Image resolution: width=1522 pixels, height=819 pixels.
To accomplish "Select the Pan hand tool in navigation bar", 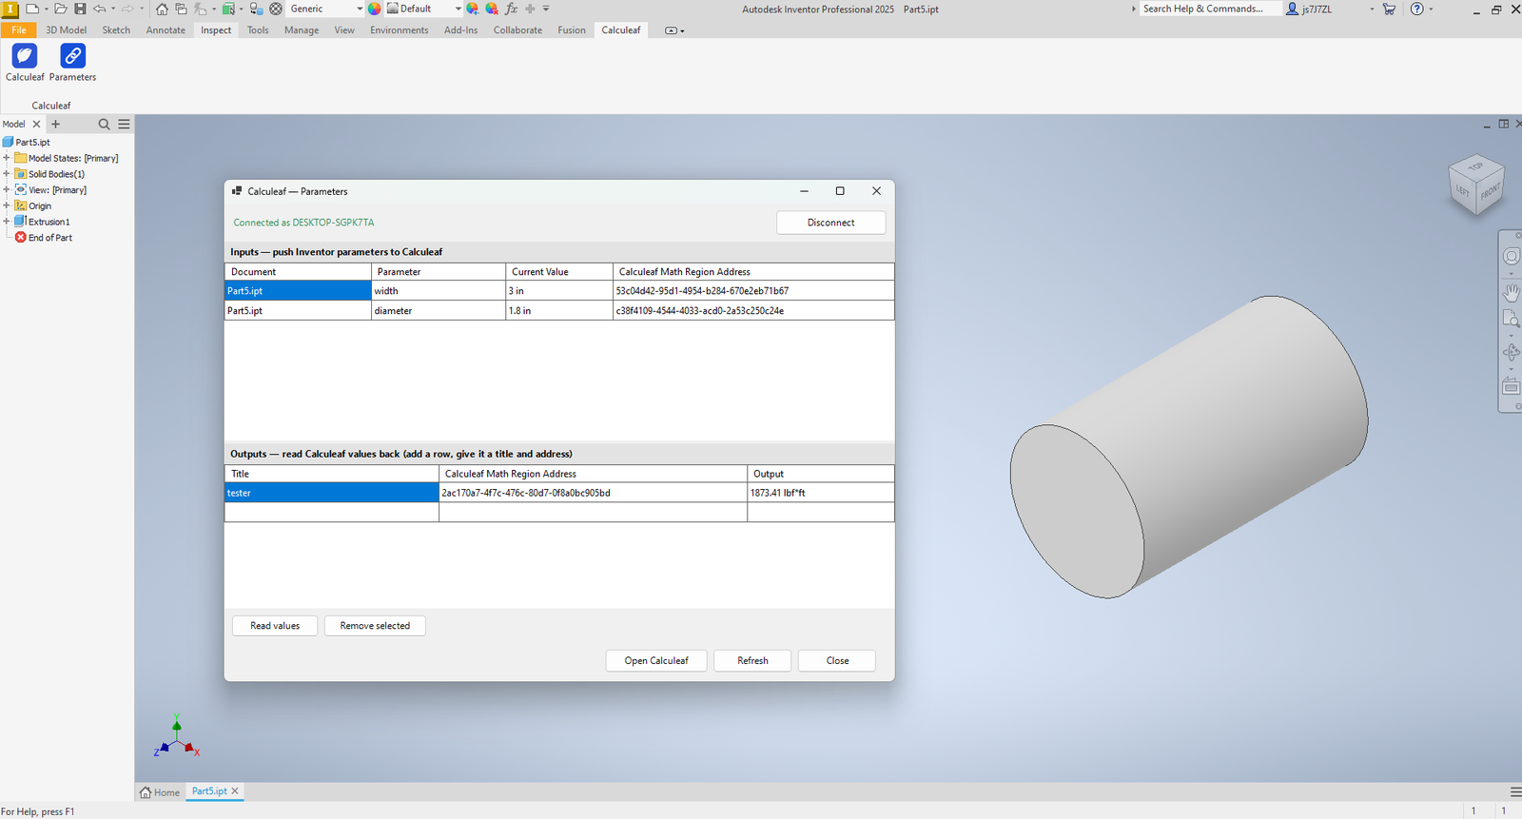I will pos(1511,292).
